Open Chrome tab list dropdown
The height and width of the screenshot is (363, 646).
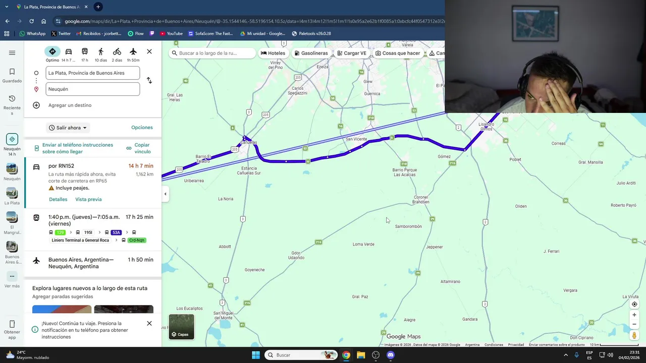[x=6, y=7]
